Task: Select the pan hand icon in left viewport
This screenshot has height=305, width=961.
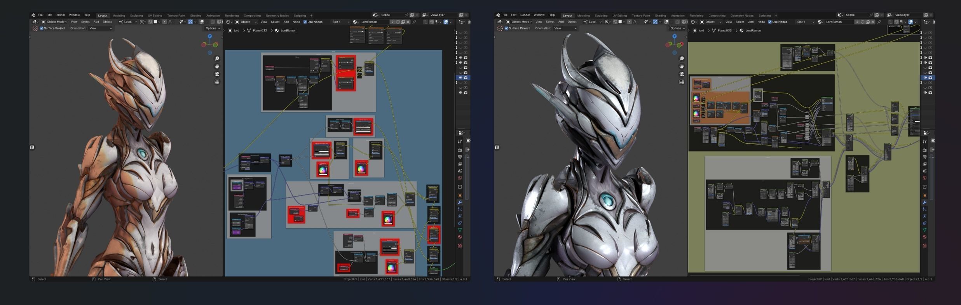Action: coord(217,66)
